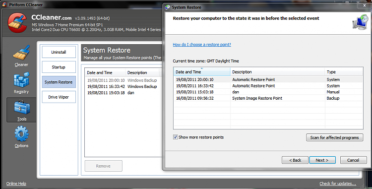The width and height of the screenshot is (372, 189).
Task: Open the Drive Wiper tool
Action: point(59,97)
